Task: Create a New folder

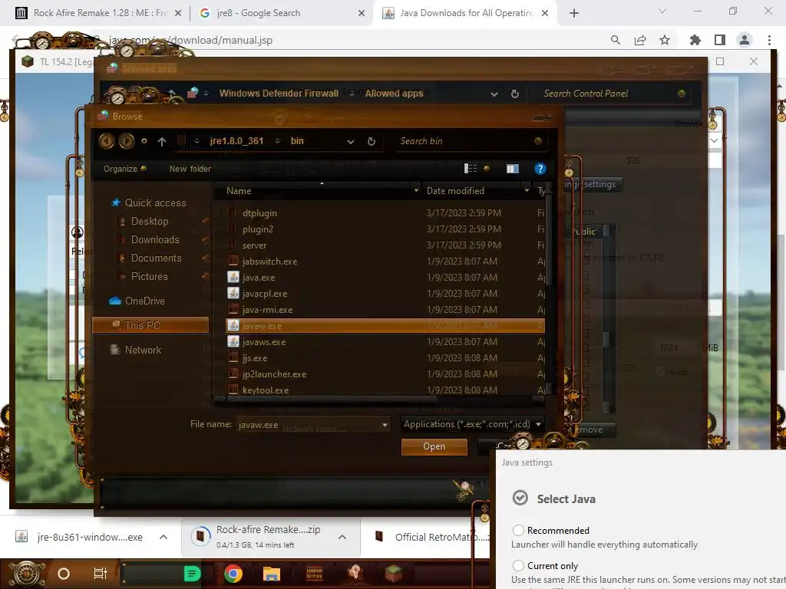Action: click(190, 169)
